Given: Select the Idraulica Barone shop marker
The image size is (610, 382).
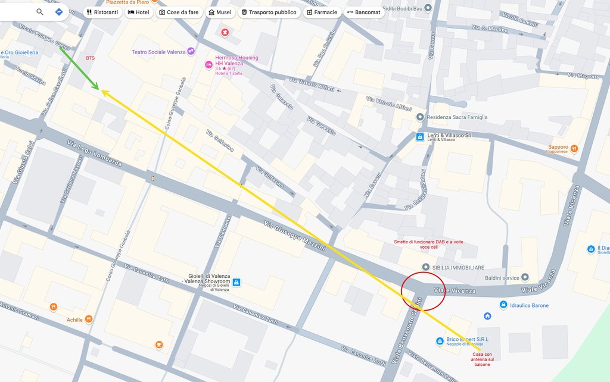Looking at the screenshot, I should tap(503, 305).
